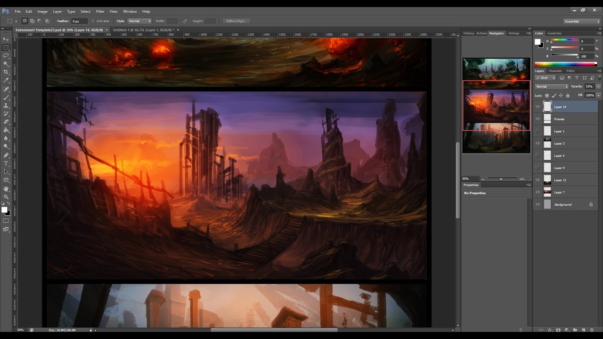Screen dimensions: 603x339
Task: Open the Fill value dropdown arrow
Action: (598, 95)
